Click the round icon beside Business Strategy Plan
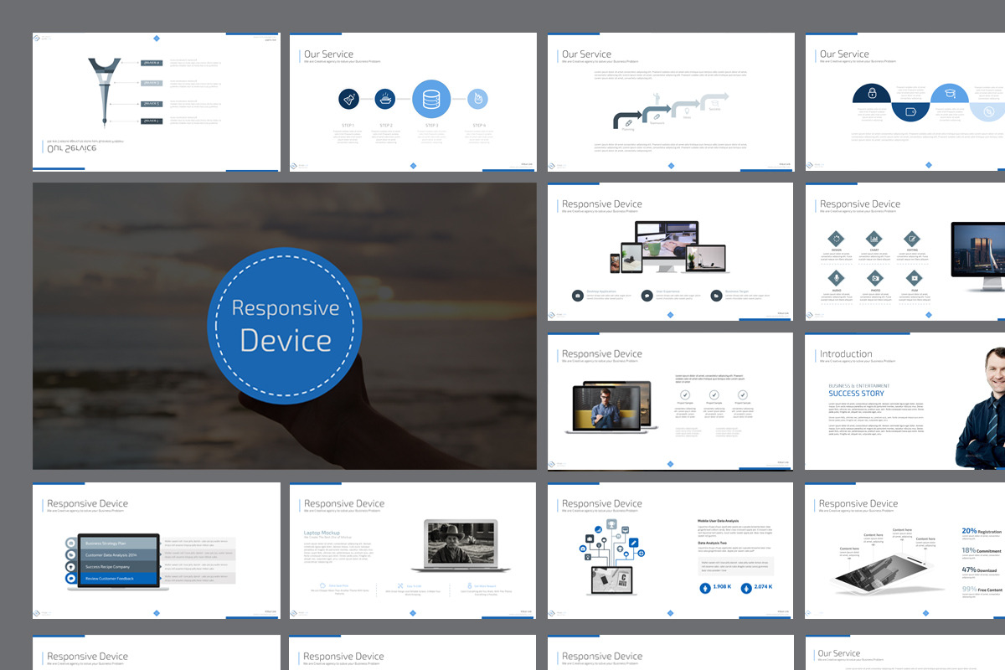The image size is (1005, 670). [71, 544]
